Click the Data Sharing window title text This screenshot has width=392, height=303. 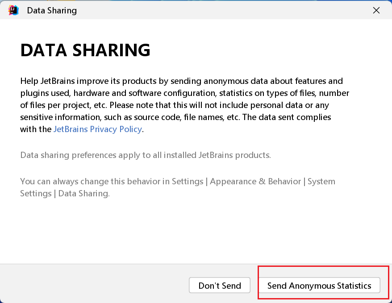[52, 10]
